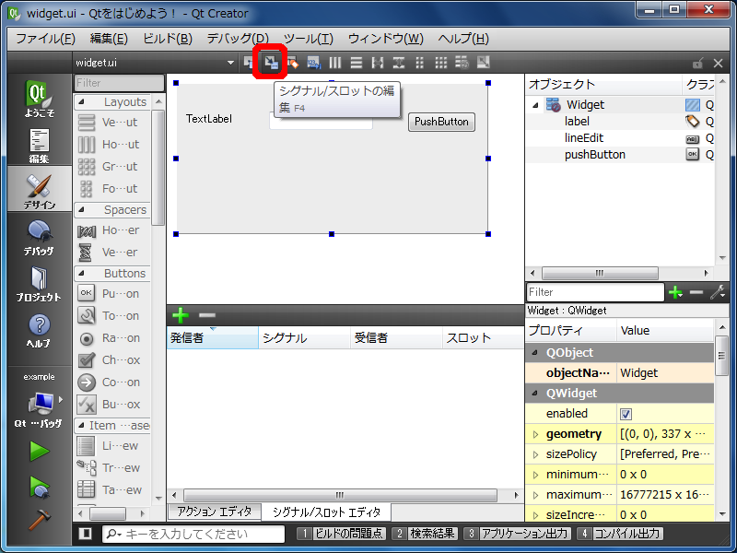Switch to the Debug (デバッグ) mode
This screenshot has width=737, height=553.
pos(39,238)
